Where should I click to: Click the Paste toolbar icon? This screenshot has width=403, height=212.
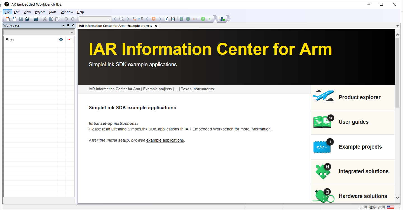pyautogui.click(x=57, y=19)
